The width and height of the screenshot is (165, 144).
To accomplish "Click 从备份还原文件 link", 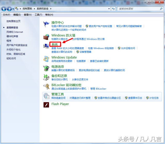I will tap(80, 79).
